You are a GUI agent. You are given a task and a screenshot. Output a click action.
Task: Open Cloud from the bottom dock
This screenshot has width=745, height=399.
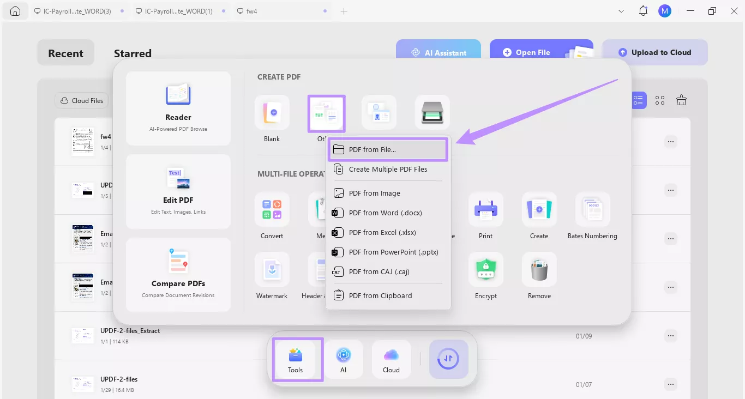tap(391, 359)
